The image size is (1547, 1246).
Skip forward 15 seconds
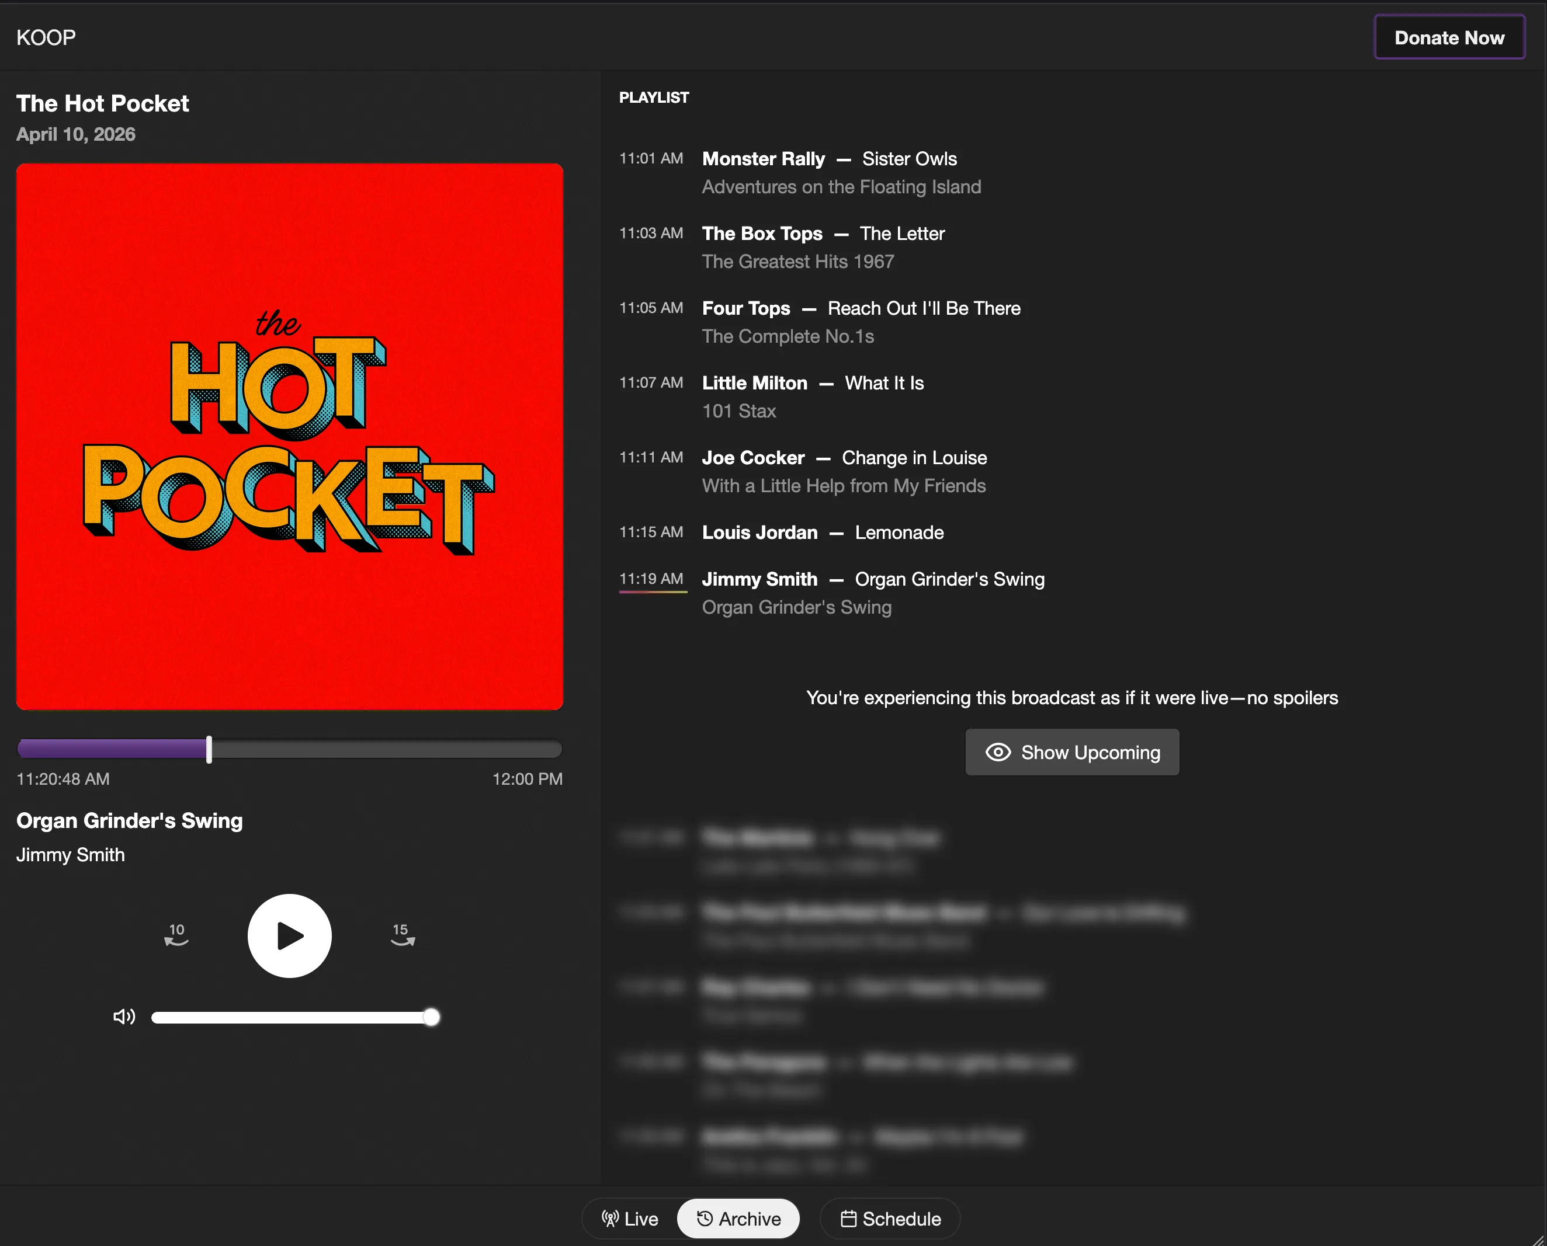pyautogui.click(x=402, y=935)
